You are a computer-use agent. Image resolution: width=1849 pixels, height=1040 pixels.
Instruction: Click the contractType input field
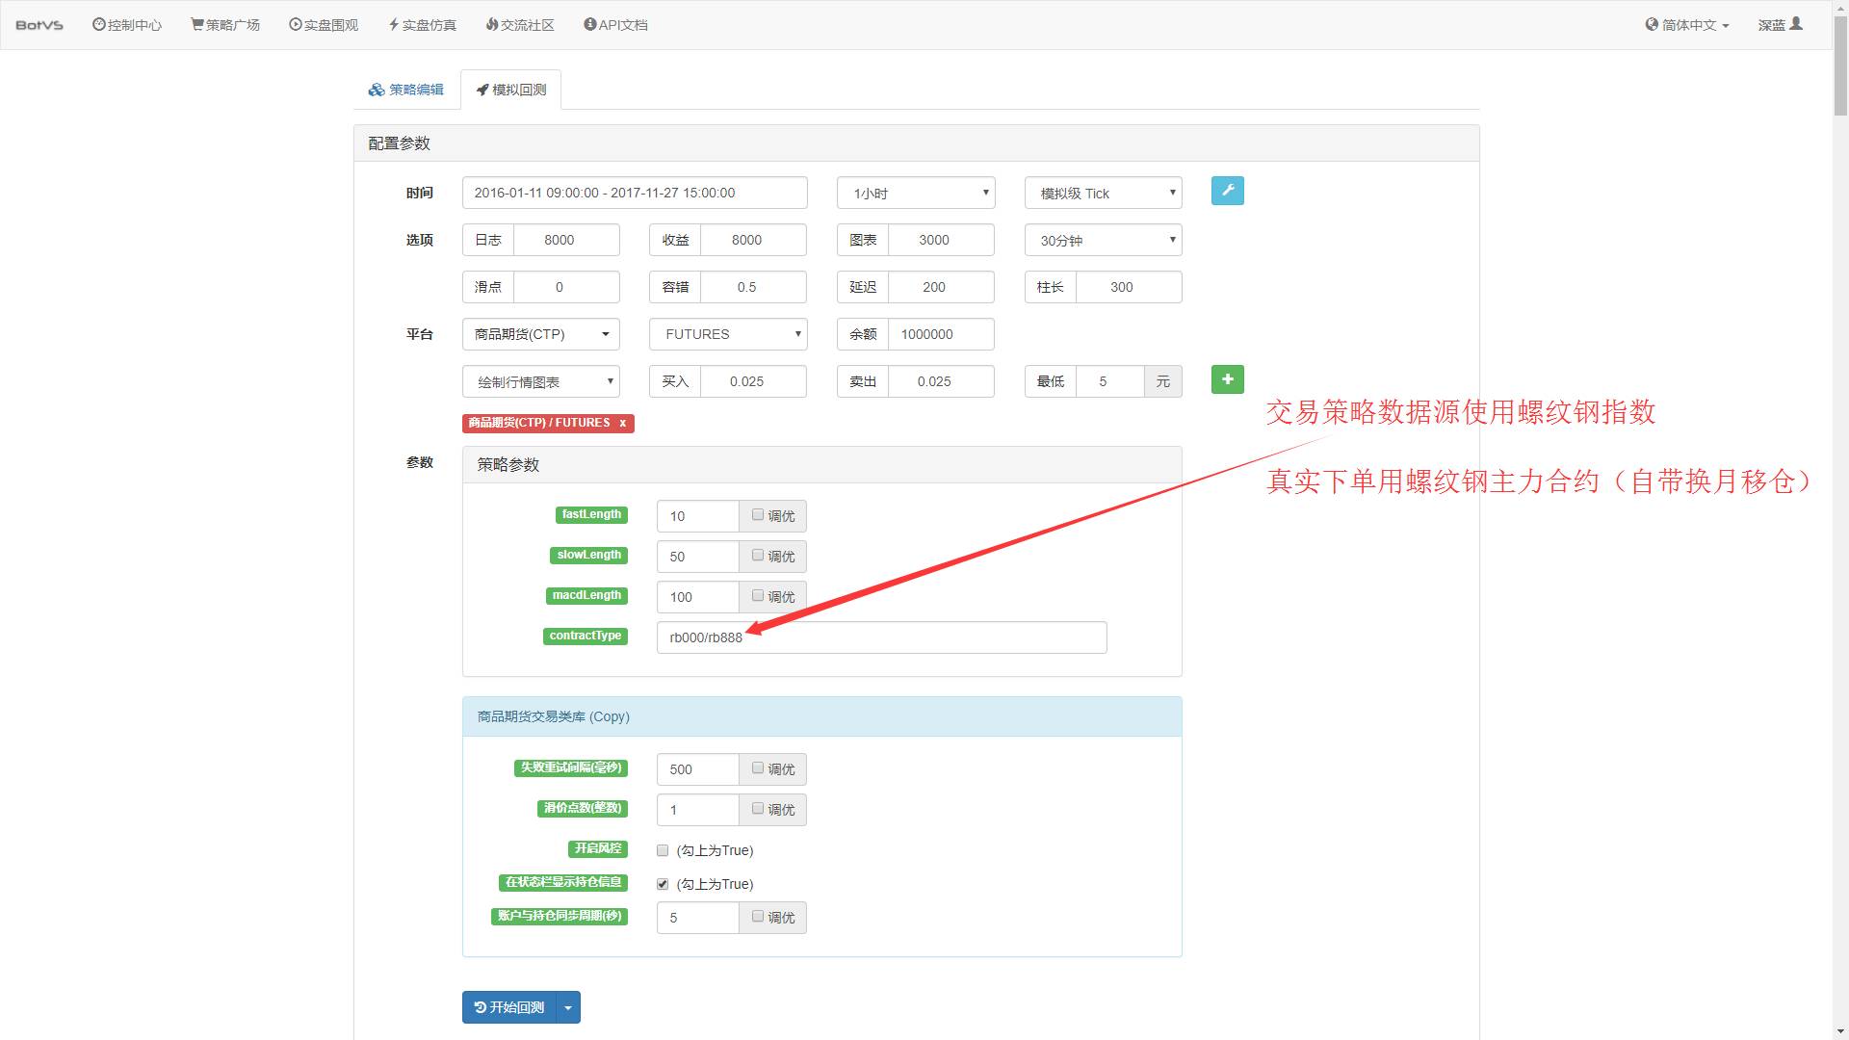pos(915,637)
